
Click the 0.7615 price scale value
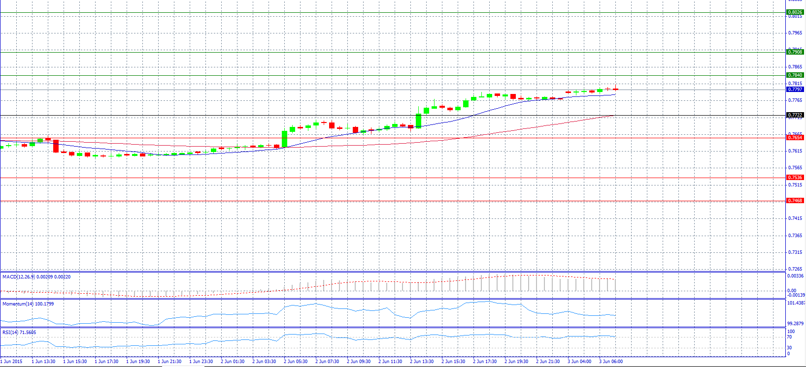click(x=795, y=151)
